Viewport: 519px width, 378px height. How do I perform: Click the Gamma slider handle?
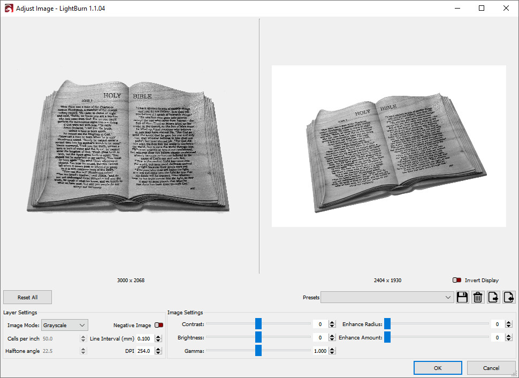pyautogui.click(x=259, y=351)
